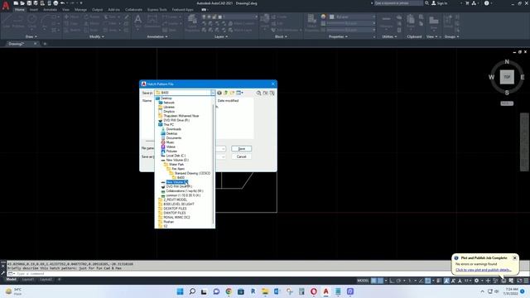Open the WCS dropdown below the ViewCube
The height and width of the screenshot is (298, 530).
point(507,103)
